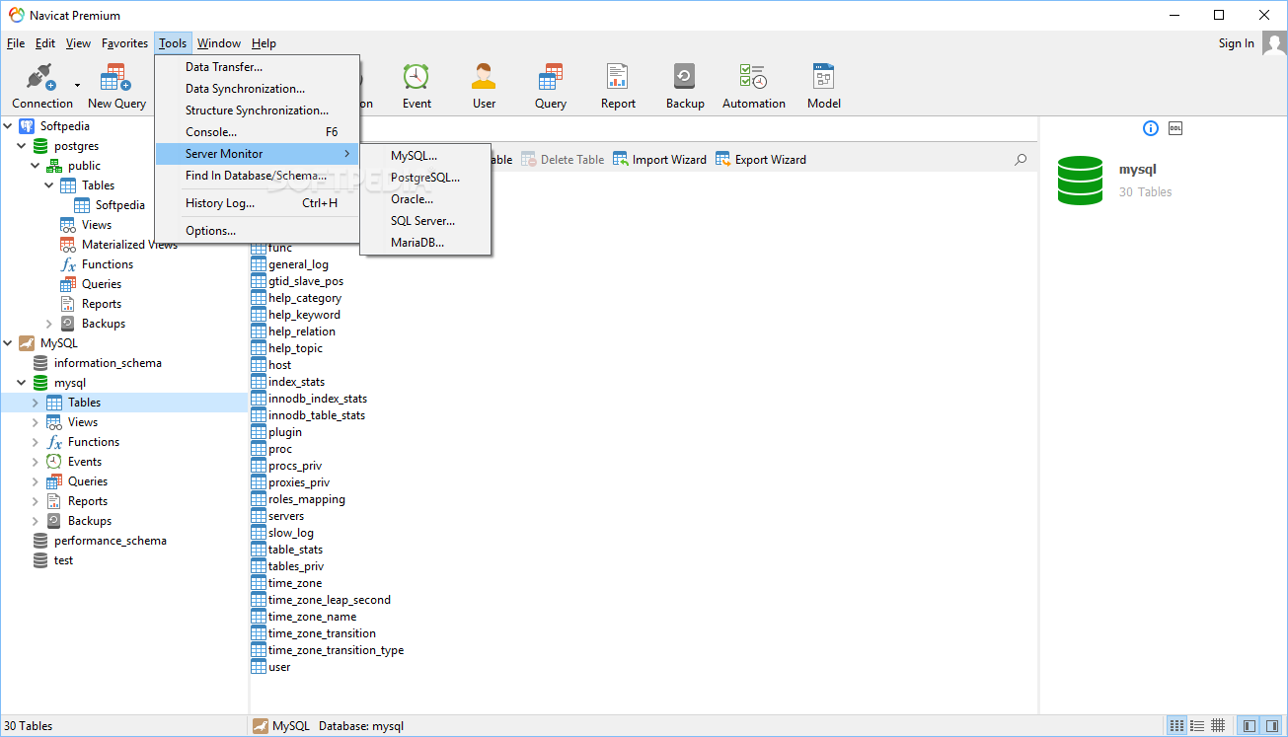Screen dimensions: 1288x737
Task: Collapse the Softpedia connection node
Action: click(8, 126)
